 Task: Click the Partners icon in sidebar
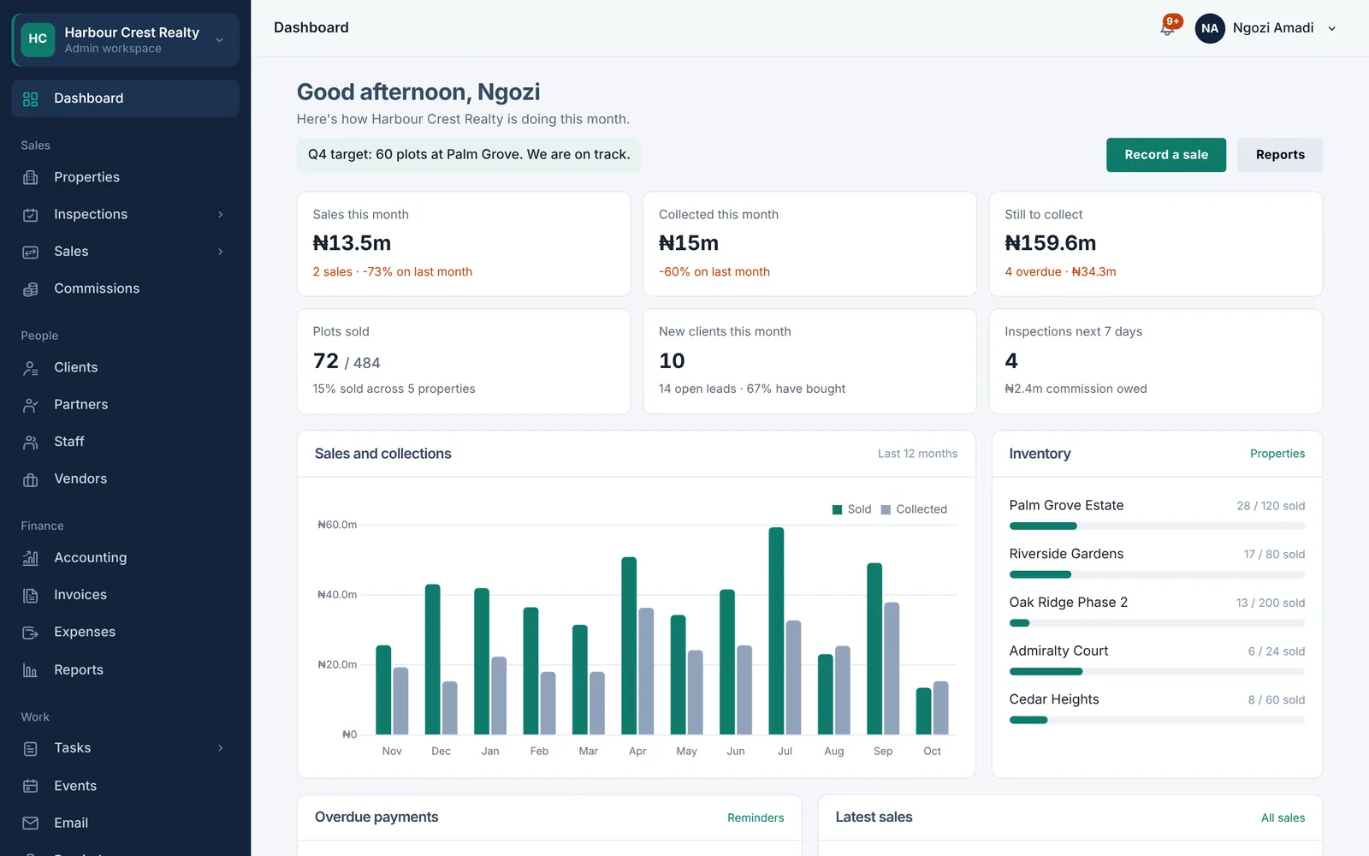[31, 405]
